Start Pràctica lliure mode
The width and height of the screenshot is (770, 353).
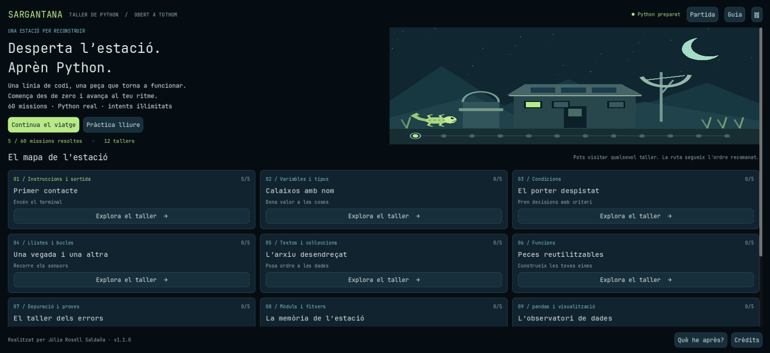tap(113, 125)
